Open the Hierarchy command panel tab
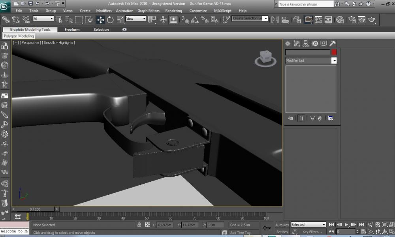The width and height of the screenshot is (395, 237). click(x=306, y=44)
